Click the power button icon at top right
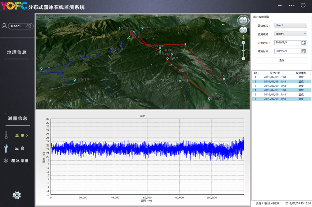 point(303,5)
